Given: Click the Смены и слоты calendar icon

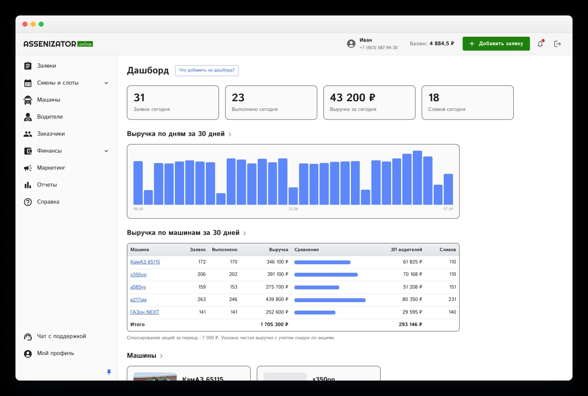Looking at the screenshot, I should 28,83.
